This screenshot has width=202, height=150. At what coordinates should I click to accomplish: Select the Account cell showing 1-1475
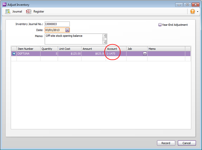click(116, 53)
